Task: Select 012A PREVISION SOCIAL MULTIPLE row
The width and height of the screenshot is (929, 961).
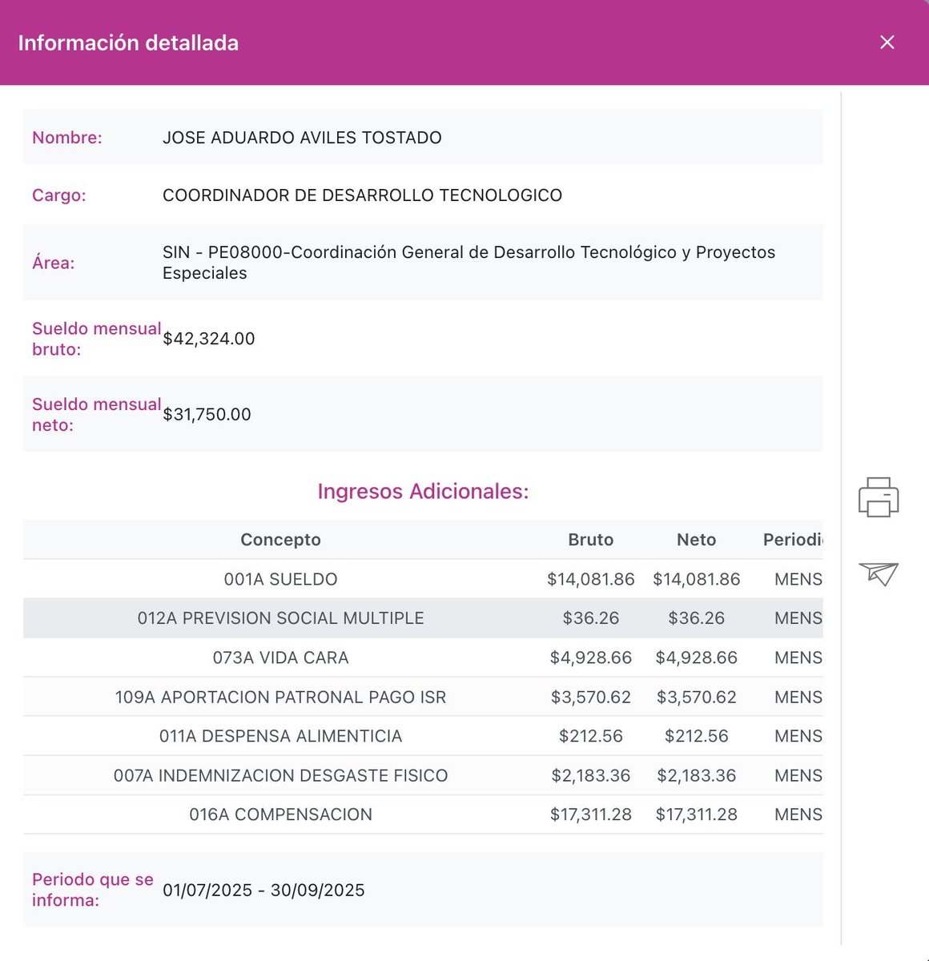Action: coord(423,618)
